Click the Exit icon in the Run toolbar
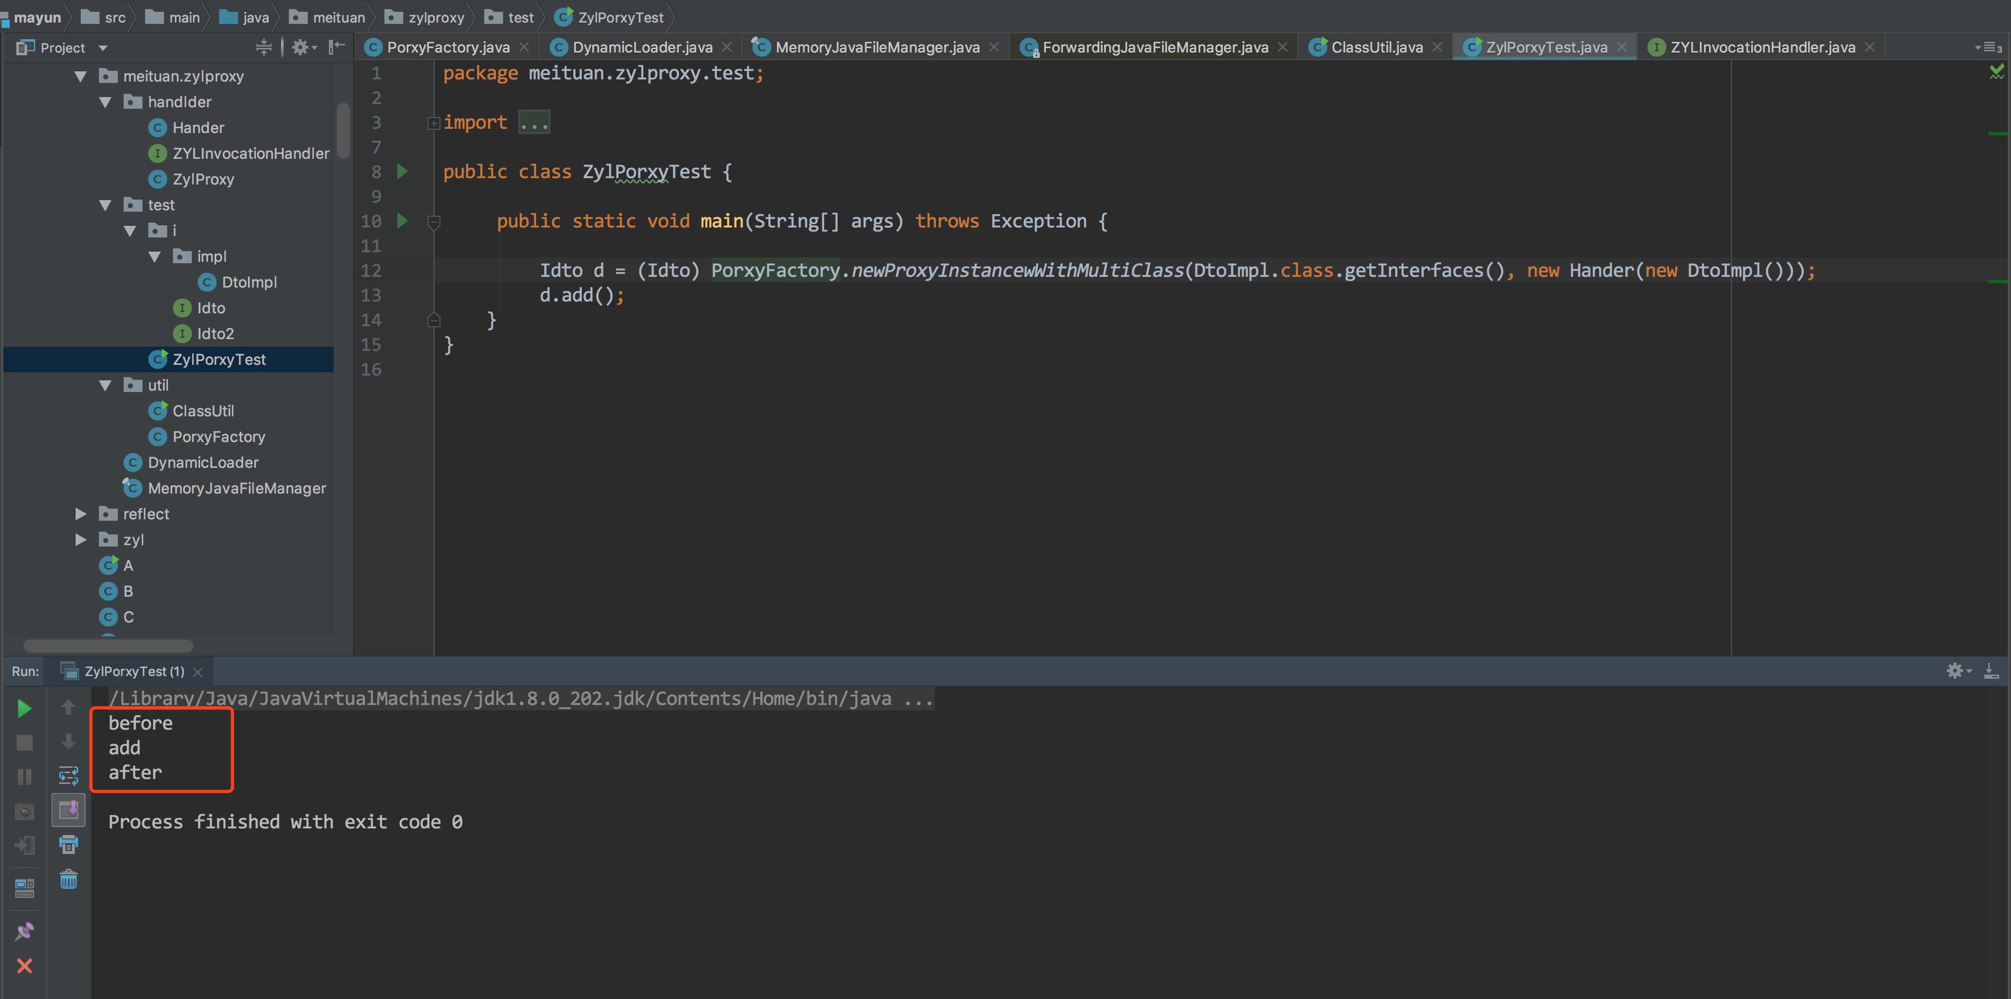Viewport: 2011px width, 999px height. (x=24, y=845)
